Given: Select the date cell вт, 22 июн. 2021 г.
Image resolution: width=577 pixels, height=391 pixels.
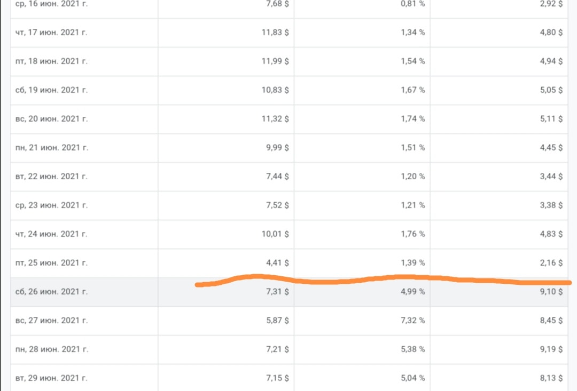Looking at the screenshot, I should pos(51,177).
